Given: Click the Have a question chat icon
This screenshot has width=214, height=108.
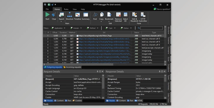Looking at the screenshot, I should pos(155,9).
